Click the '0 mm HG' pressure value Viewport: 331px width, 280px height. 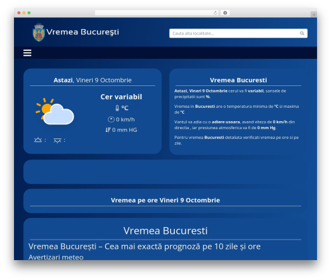click(x=124, y=130)
